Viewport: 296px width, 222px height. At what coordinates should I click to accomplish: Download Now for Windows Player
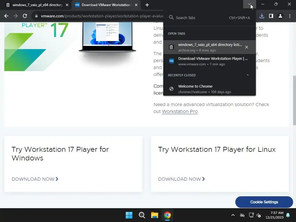pos(35,179)
